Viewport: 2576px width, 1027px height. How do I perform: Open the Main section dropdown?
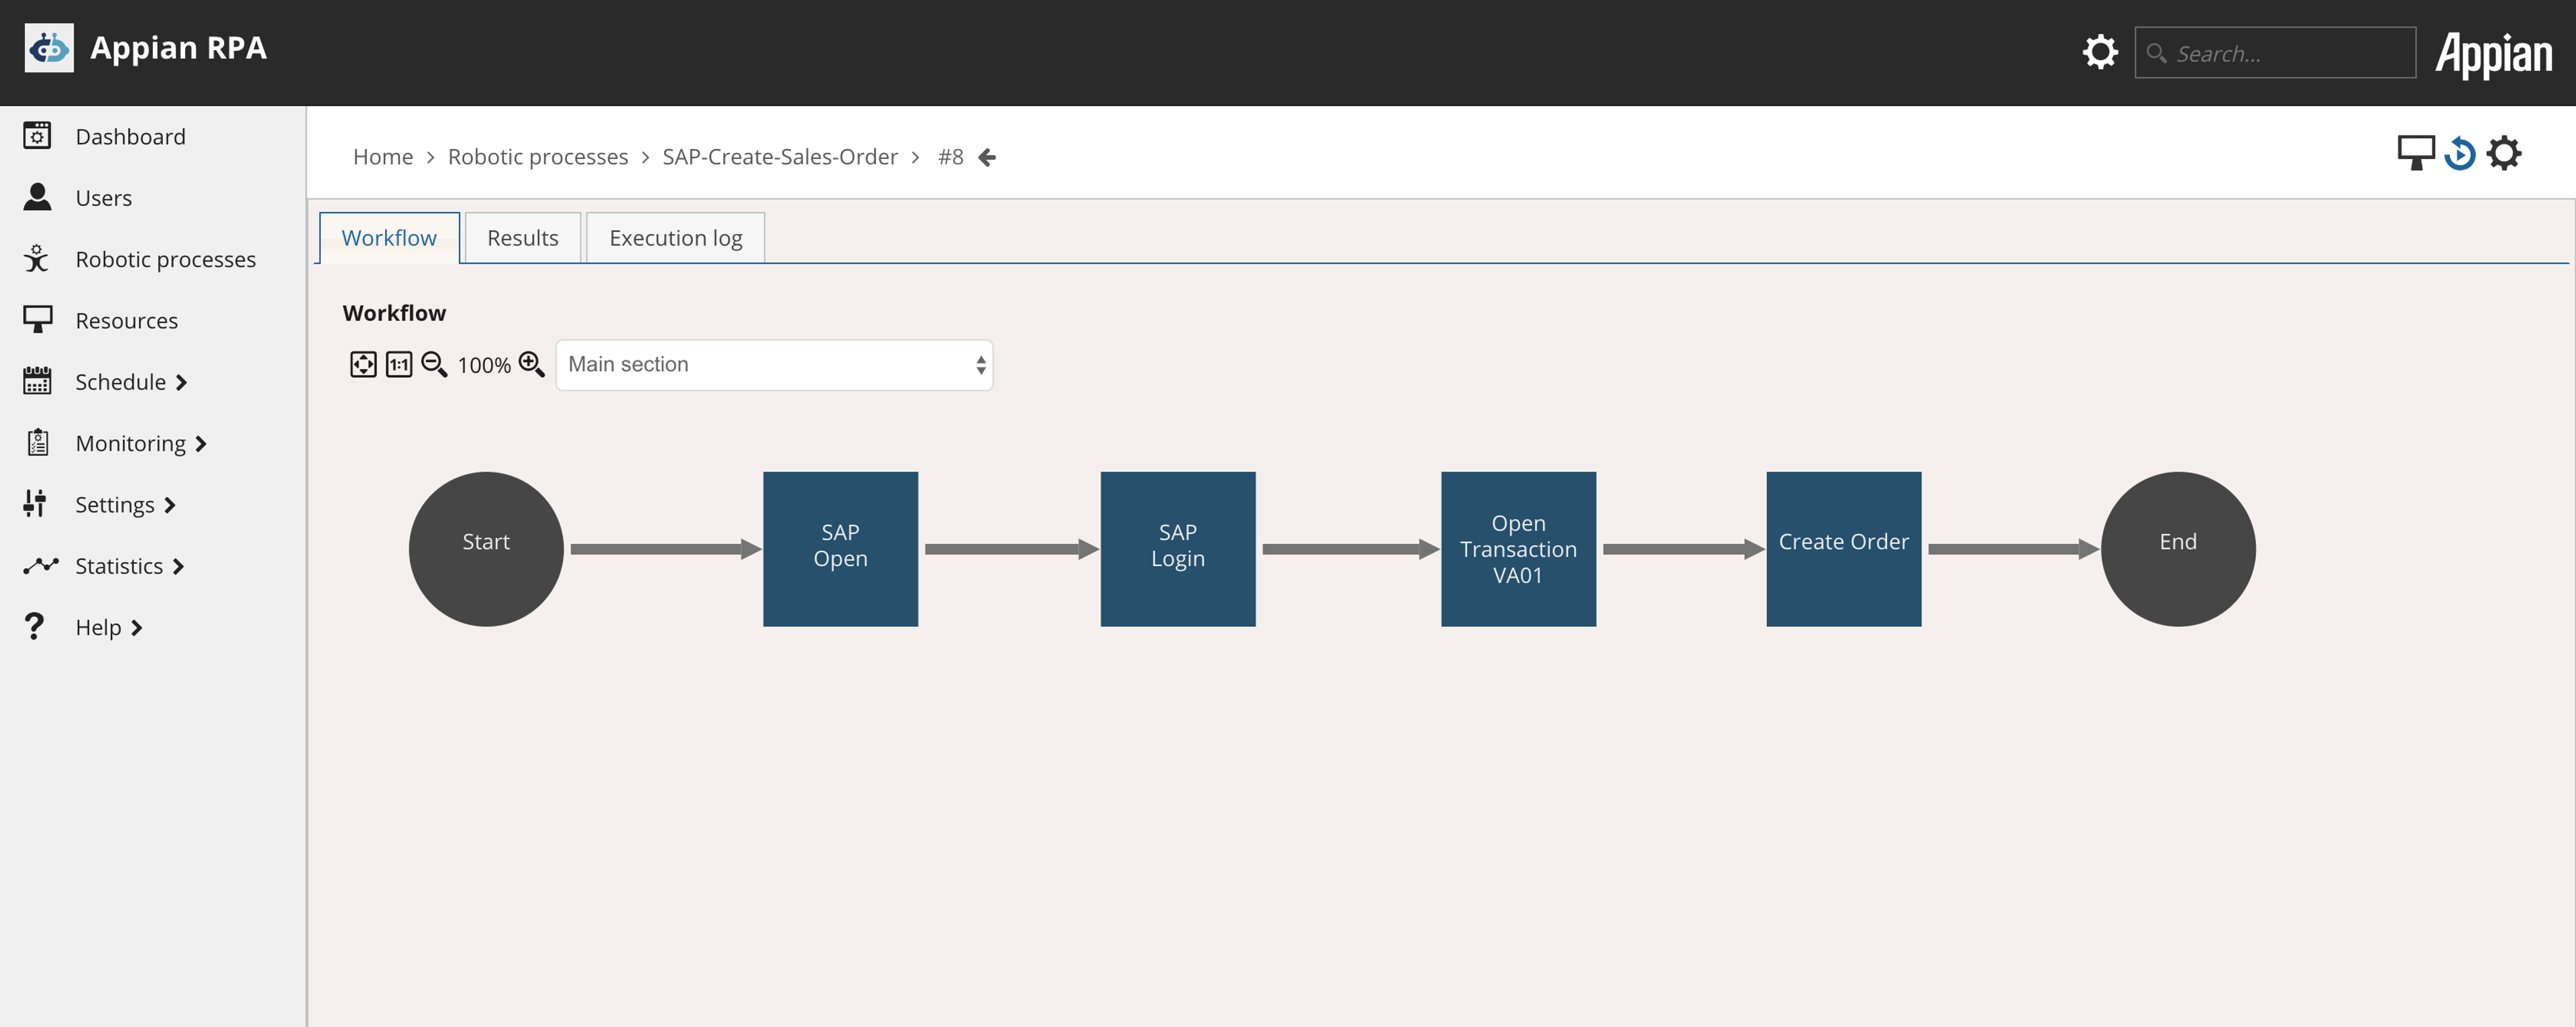pyautogui.click(x=774, y=365)
